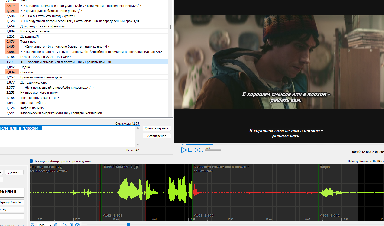
Task: Click the rewind arrows on the video seek bar
Action: pyautogui.click(x=183, y=145)
